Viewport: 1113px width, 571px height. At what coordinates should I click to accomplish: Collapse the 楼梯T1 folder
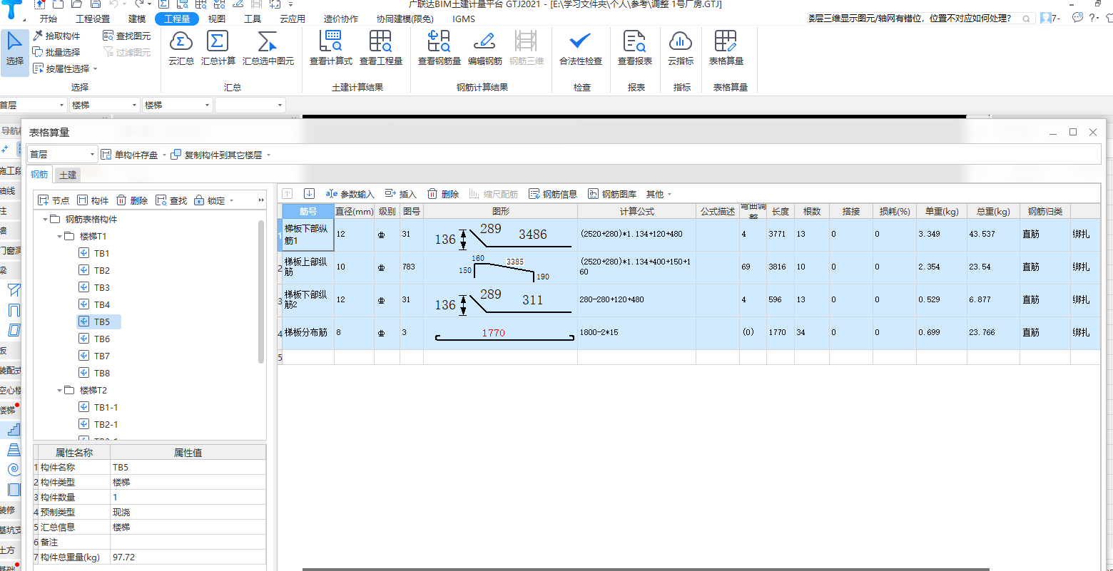coord(60,236)
